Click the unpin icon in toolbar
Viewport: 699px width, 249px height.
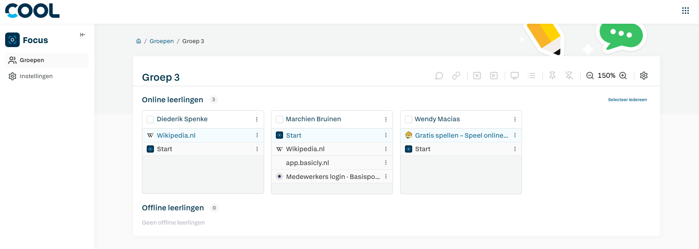(x=569, y=76)
